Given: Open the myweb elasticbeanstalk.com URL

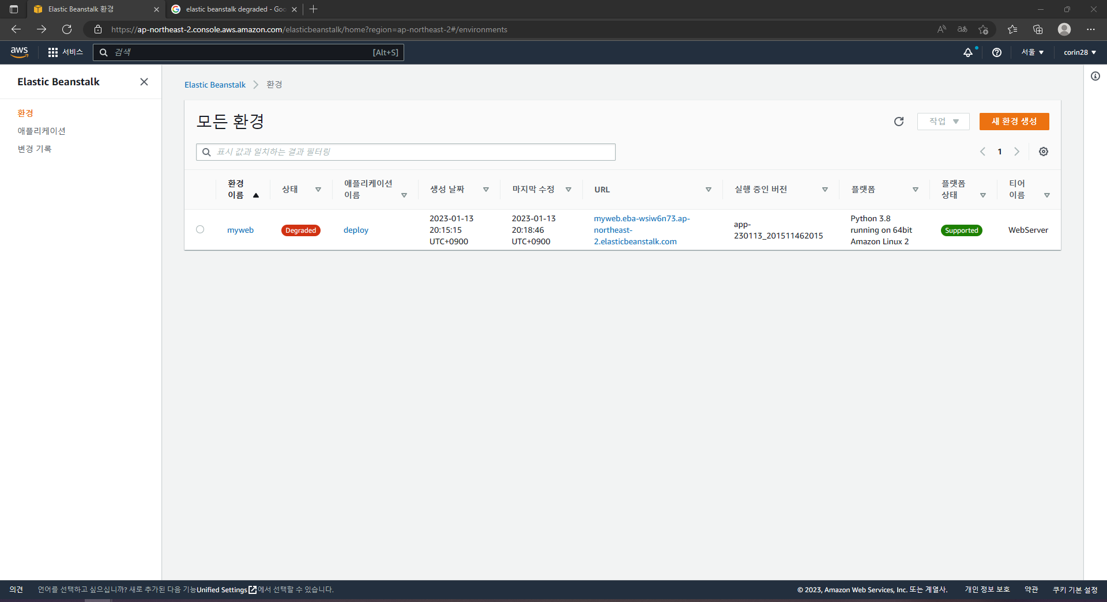Looking at the screenshot, I should pos(642,230).
